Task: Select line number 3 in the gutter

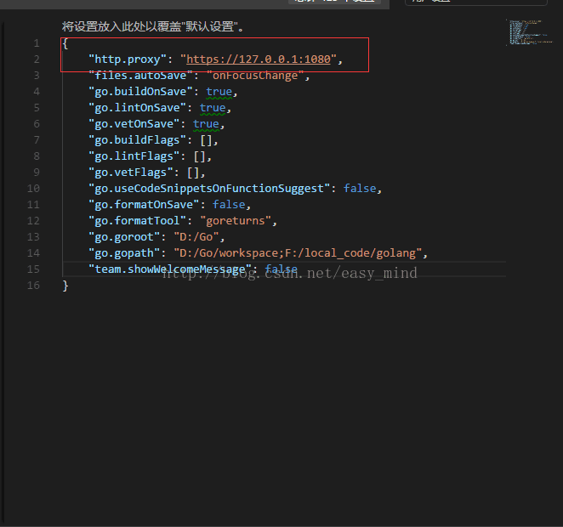Action: pos(37,76)
